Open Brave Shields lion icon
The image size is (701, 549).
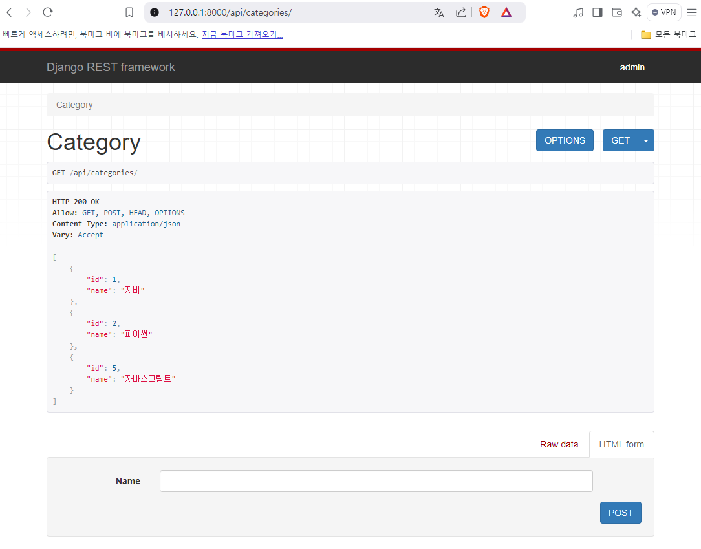tap(484, 12)
